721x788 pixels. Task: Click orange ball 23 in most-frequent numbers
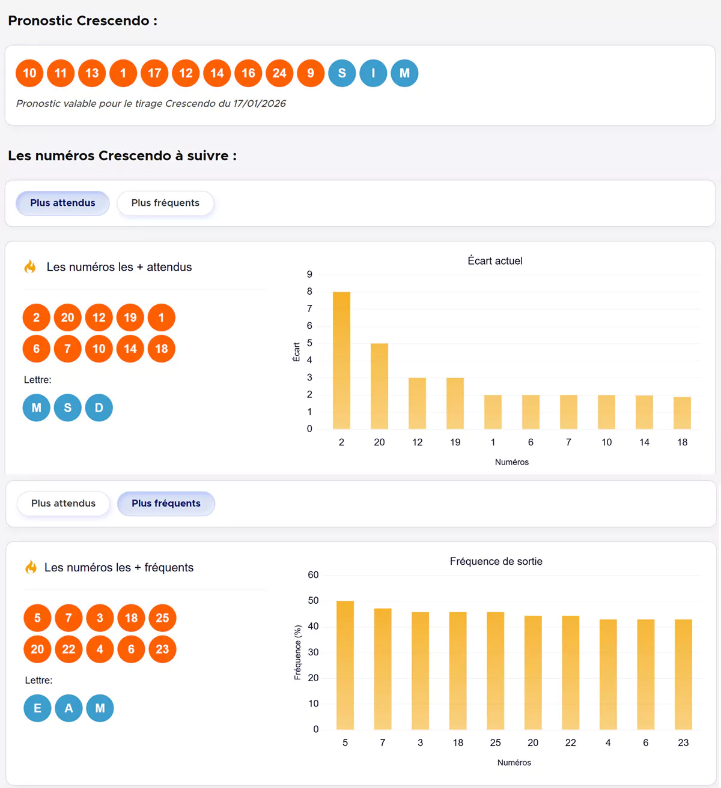coord(162,649)
